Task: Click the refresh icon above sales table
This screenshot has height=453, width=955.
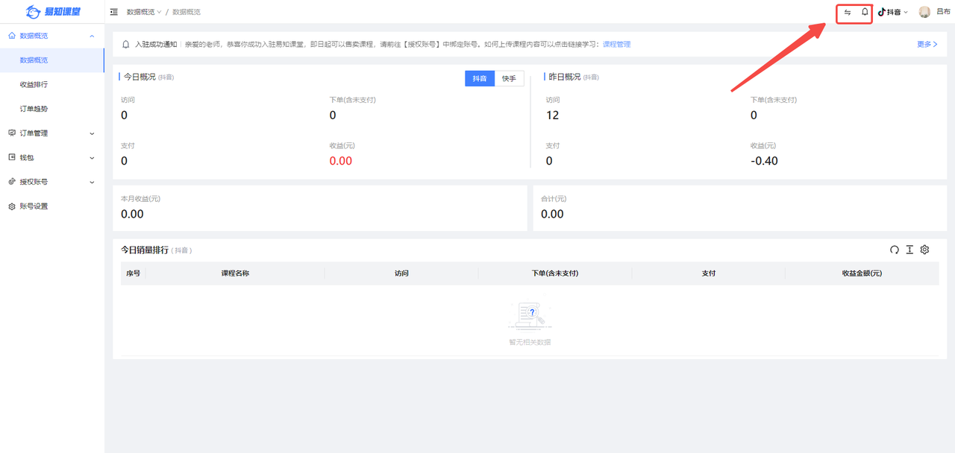Action: (x=895, y=250)
